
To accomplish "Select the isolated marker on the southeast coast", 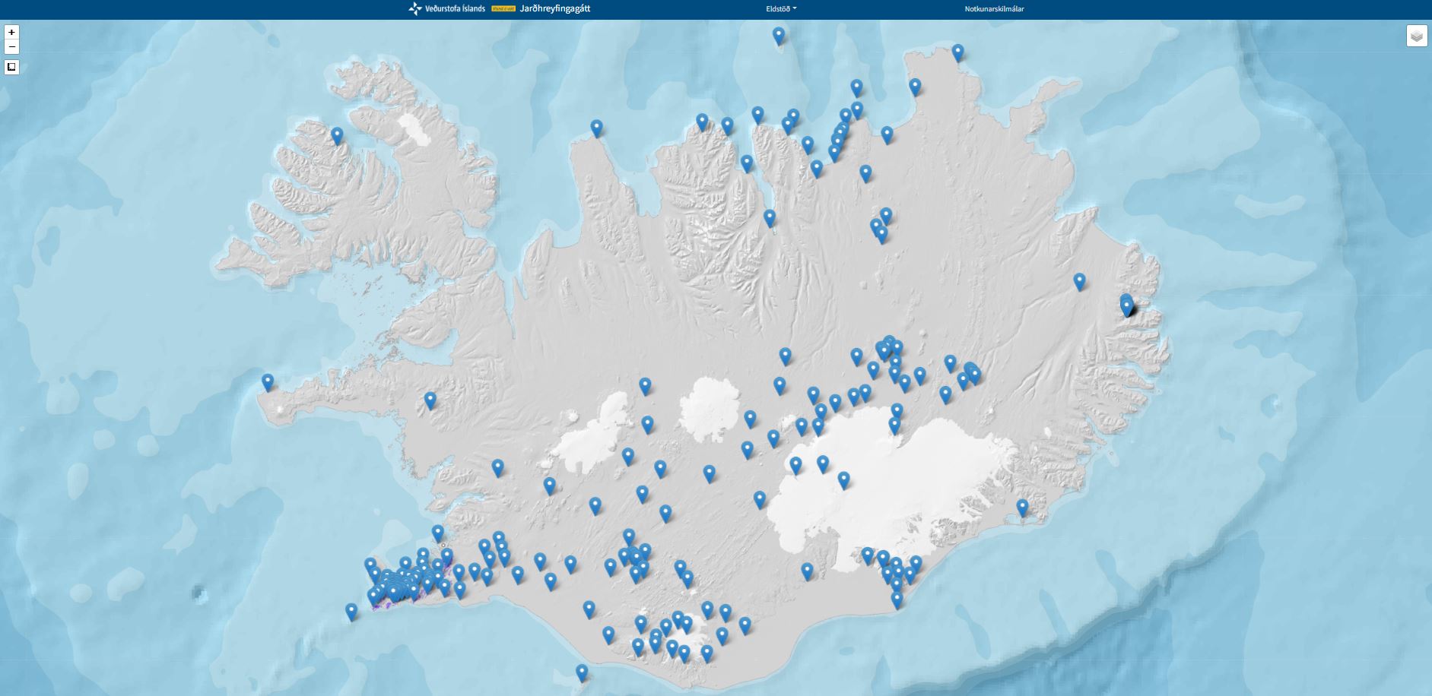I will tap(1022, 507).
